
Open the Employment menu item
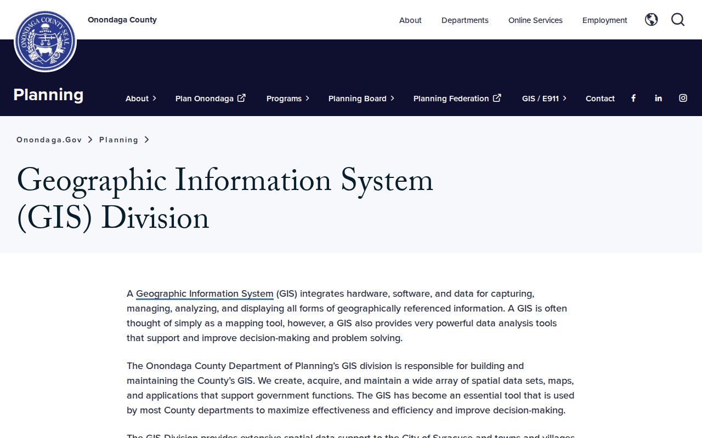(605, 20)
